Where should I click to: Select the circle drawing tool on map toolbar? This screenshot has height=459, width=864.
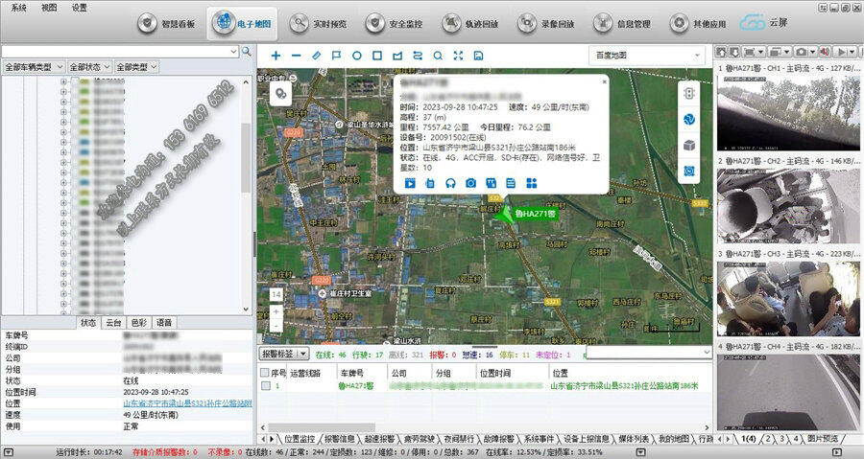(357, 56)
